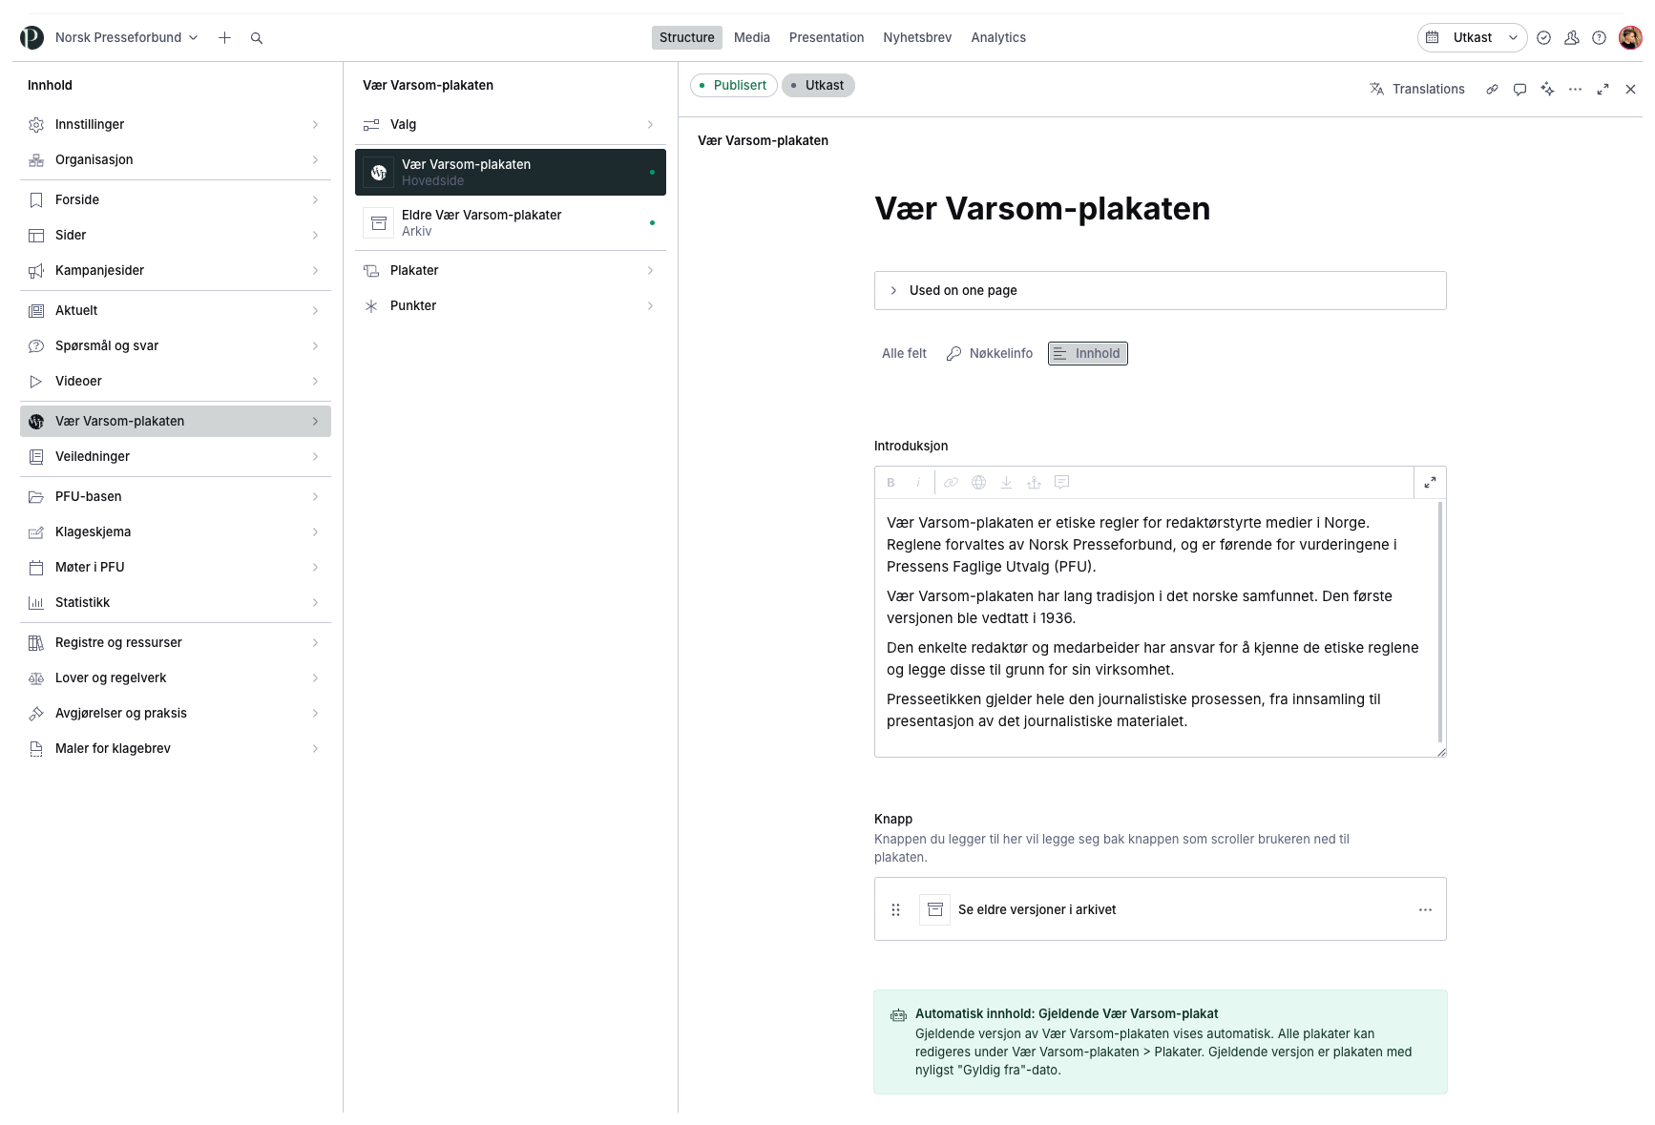The image size is (1655, 1125).
Task: Click the Videoer play icon
Action: (36, 382)
